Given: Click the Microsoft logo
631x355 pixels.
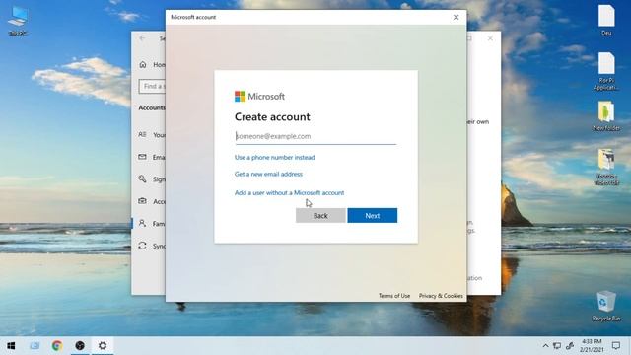Looking at the screenshot, I should coord(259,97).
